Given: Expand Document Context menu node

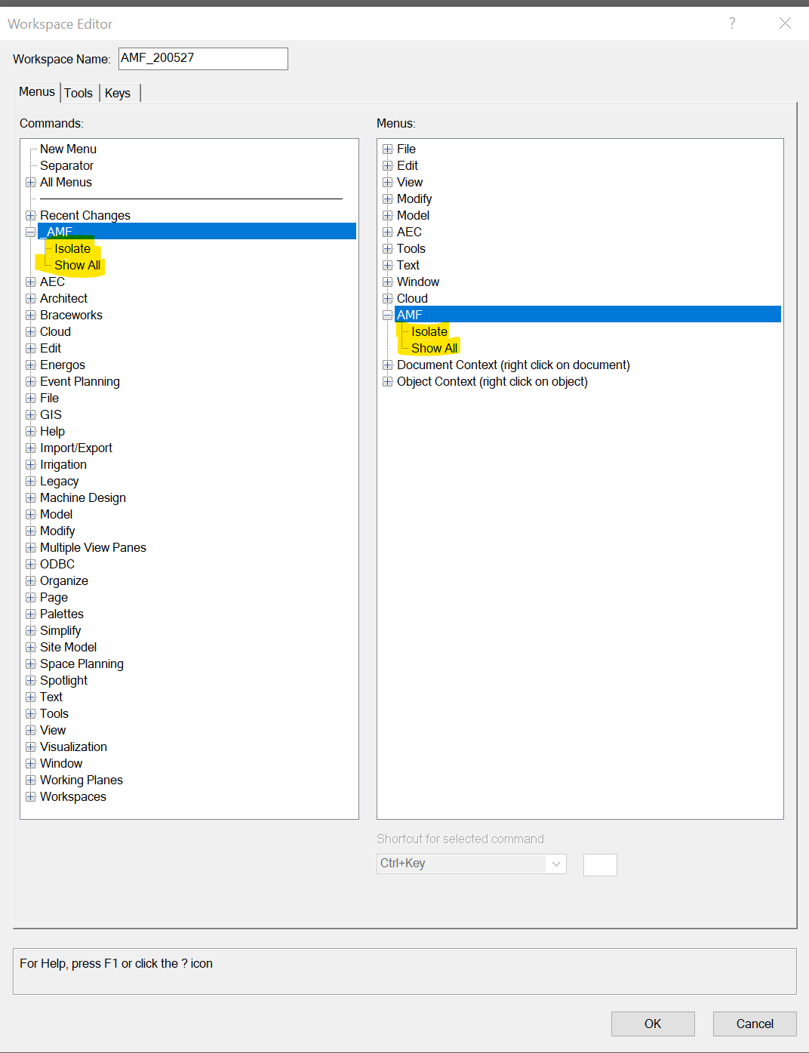Looking at the screenshot, I should pyautogui.click(x=388, y=365).
